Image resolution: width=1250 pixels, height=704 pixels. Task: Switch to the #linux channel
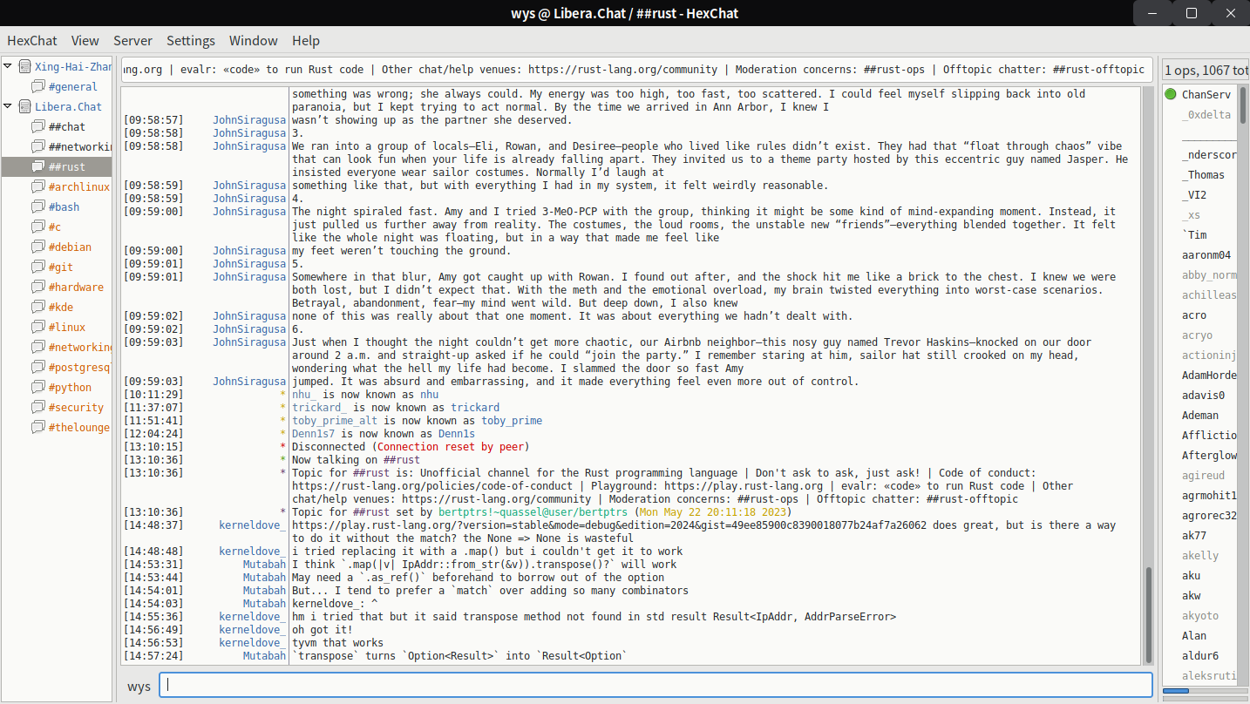(67, 327)
